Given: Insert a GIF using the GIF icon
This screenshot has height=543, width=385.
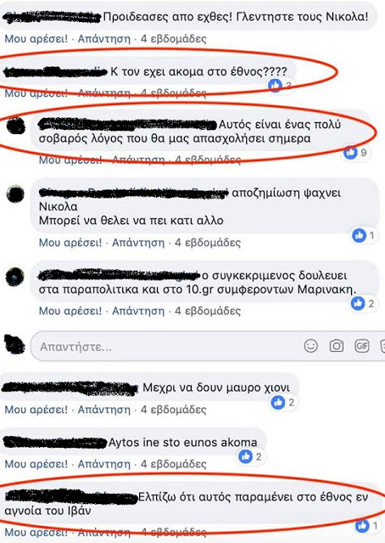Looking at the screenshot, I should [x=362, y=345].
